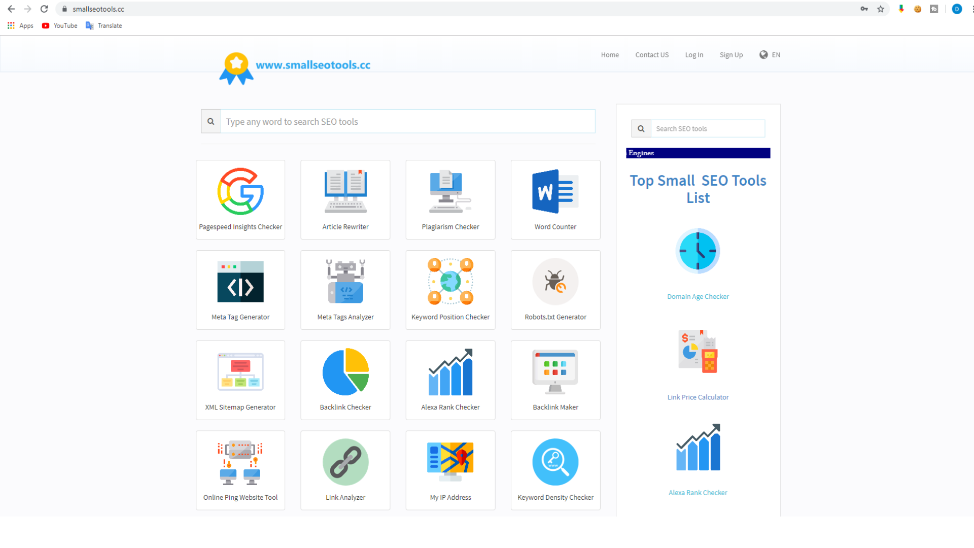The height and width of the screenshot is (548, 974).
Task: Open the Robots.txt Generator bug icon
Action: pos(555,282)
